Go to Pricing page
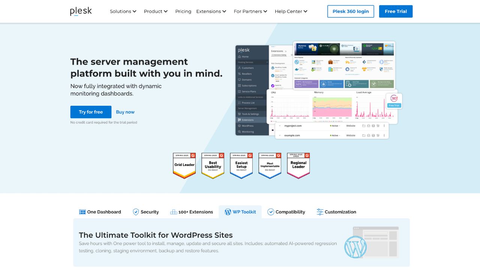The width and height of the screenshot is (480, 270). tap(183, 12)
